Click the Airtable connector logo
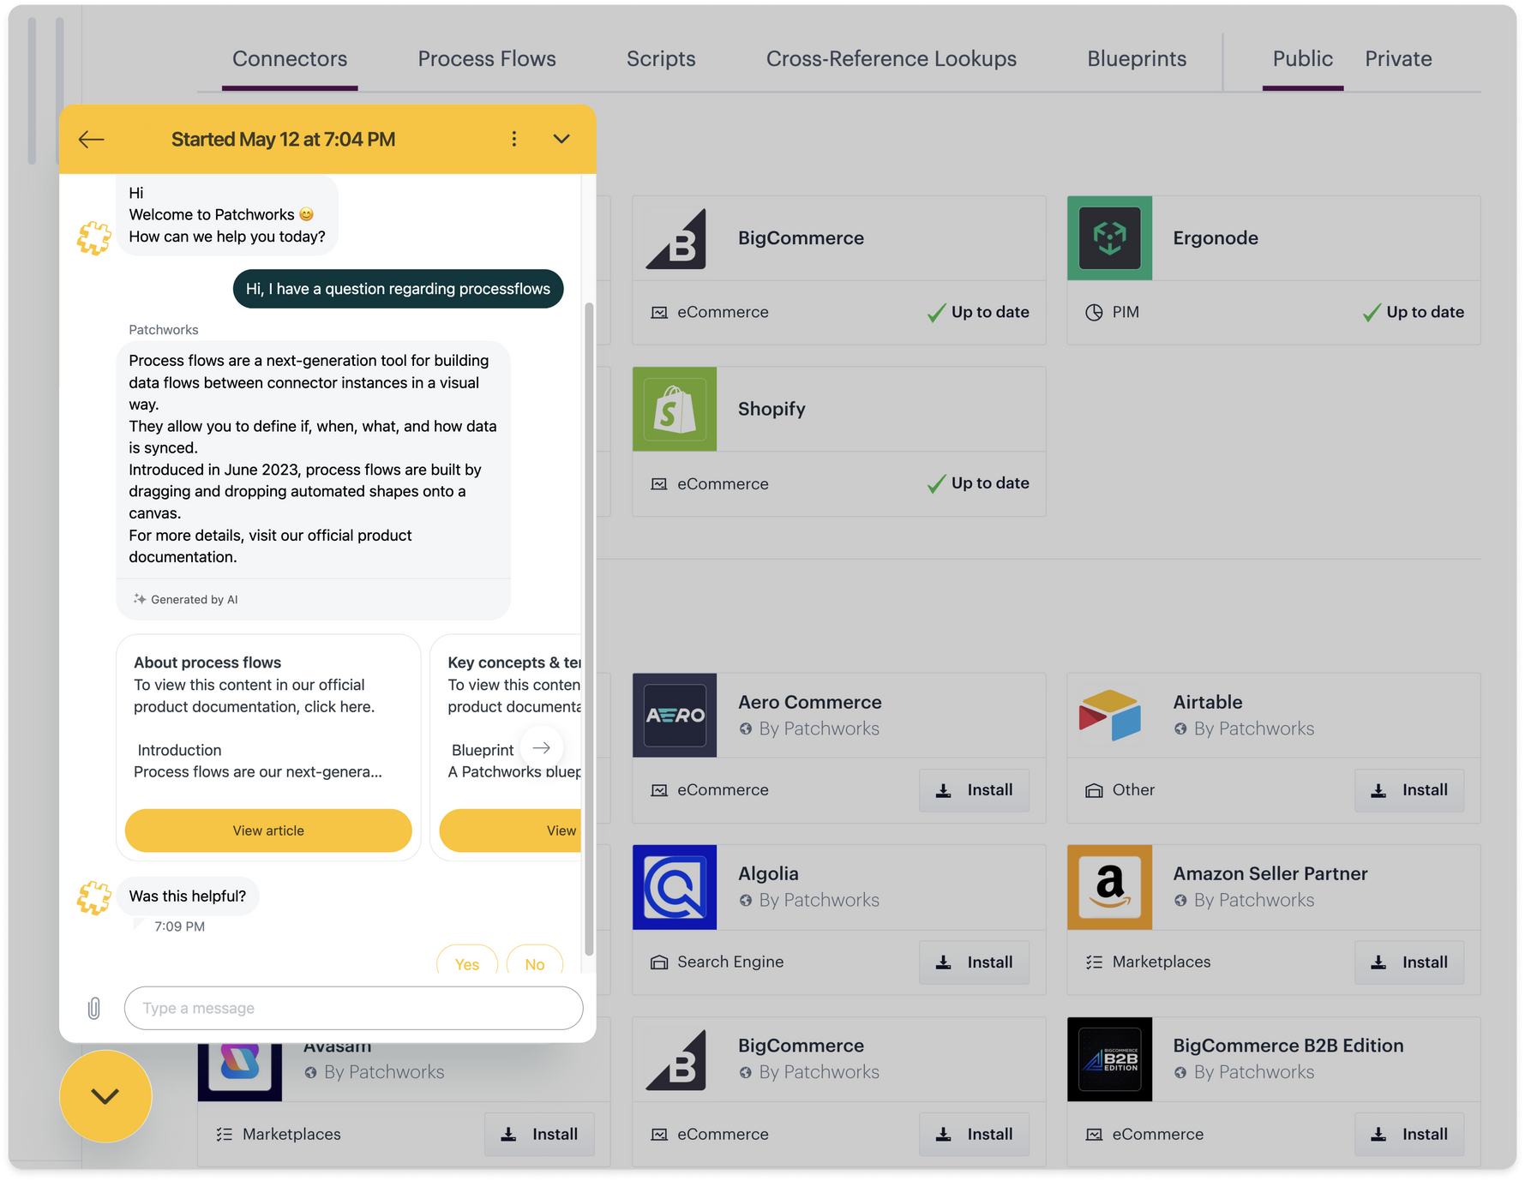This screenshot has width=1525, height=1181. click(x=1109, y=716)
